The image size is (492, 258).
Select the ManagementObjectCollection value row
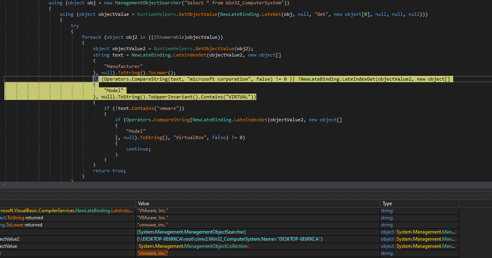coord(193,246)
